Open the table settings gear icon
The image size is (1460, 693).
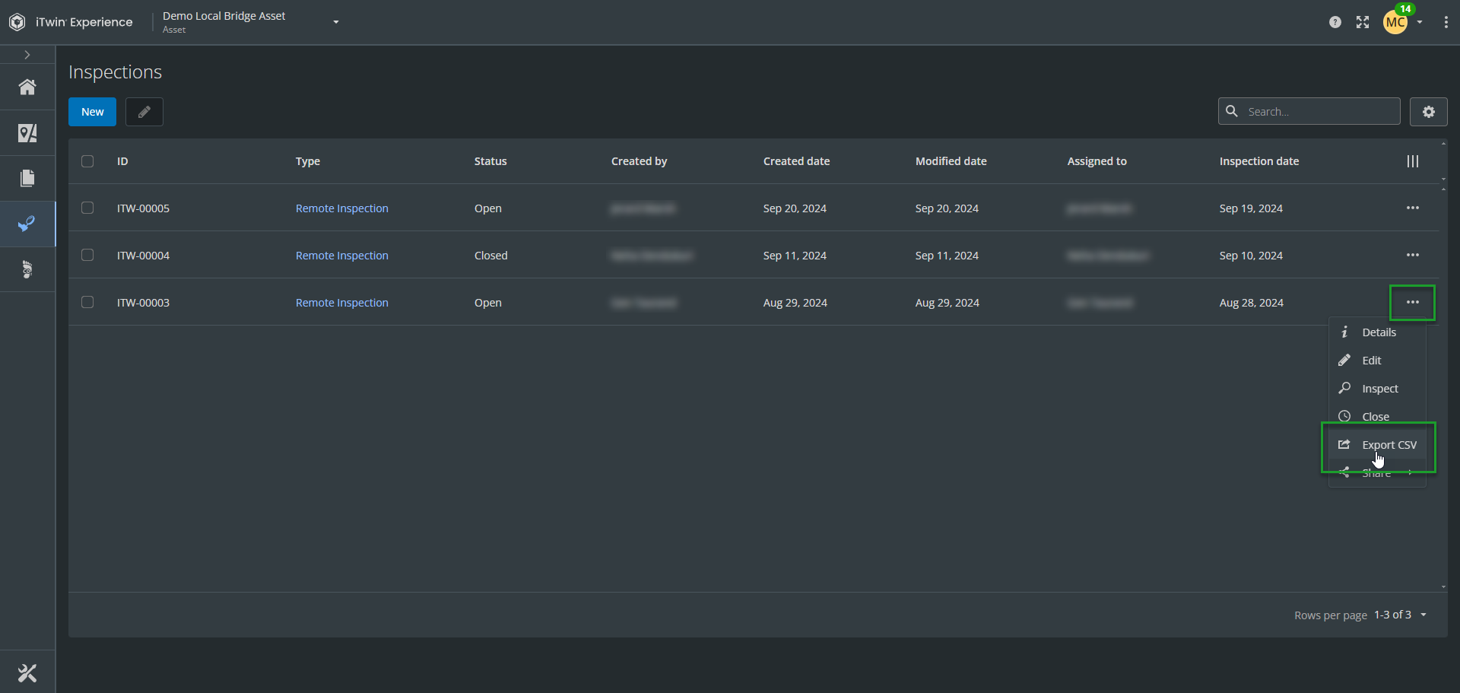1428,112
